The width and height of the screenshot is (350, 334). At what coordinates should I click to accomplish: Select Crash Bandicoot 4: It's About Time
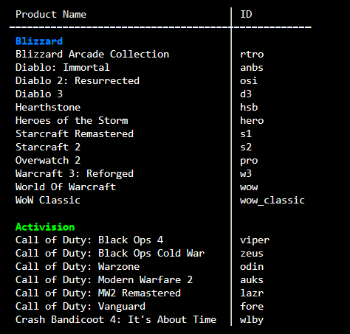tap(116, 319)
